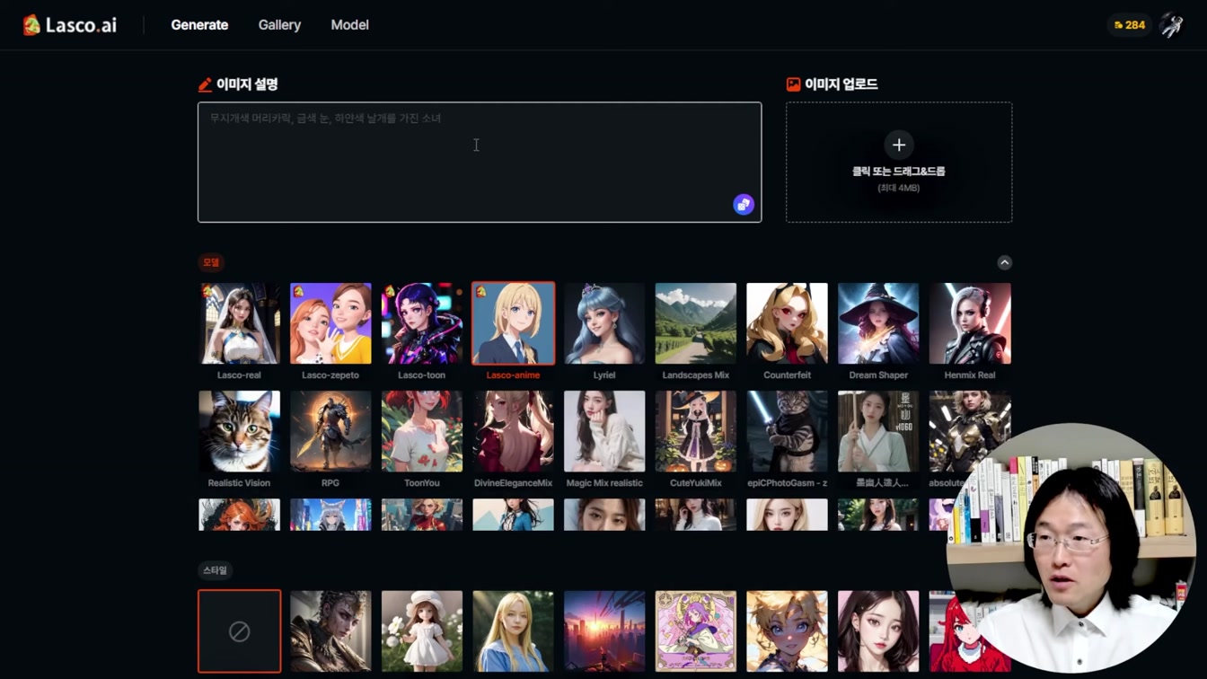The image size is (1207, 679).
Task: Select the sunset cityscape style
Action: click(x=604, y=631)
